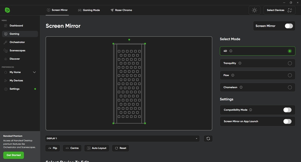Click the Nanoleaf logo icon
301x162 pixels.
[x=7, y=10]
